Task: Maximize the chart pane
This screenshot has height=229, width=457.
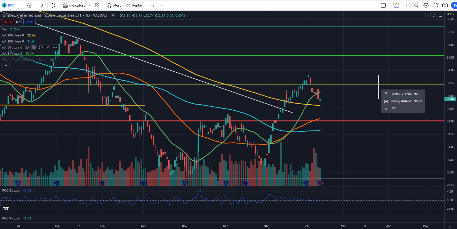Action: pyautogui.click(x=440, y=15)
